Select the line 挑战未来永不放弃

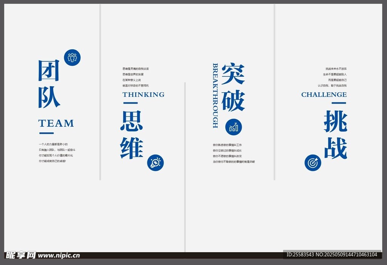pyautogui.click(x=336, y=69)
